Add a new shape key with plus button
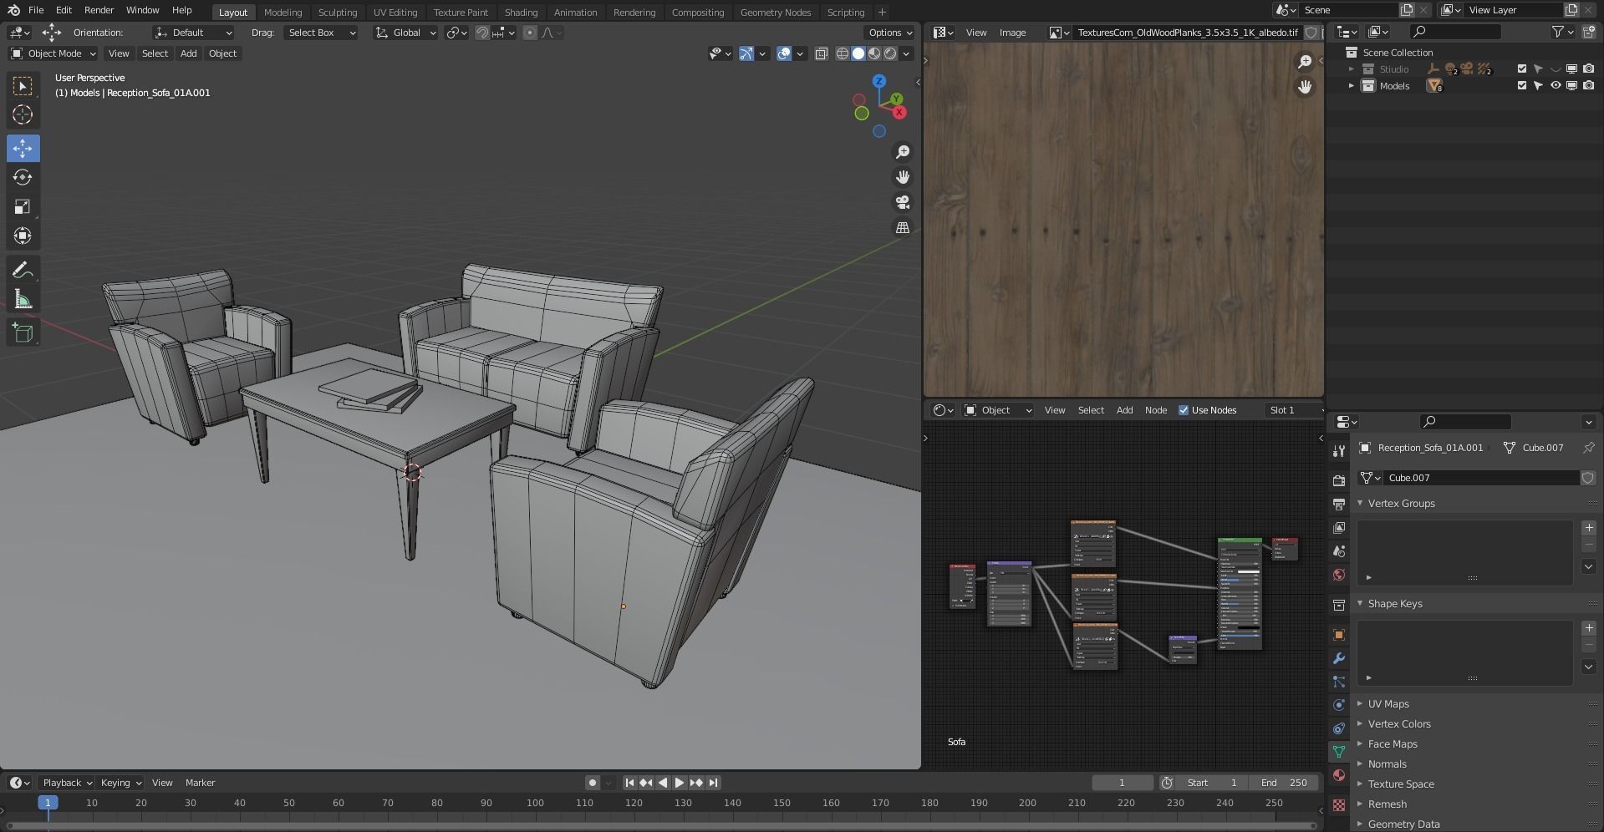This screenshot has height=832, width=1604. tap(1589, 628)
